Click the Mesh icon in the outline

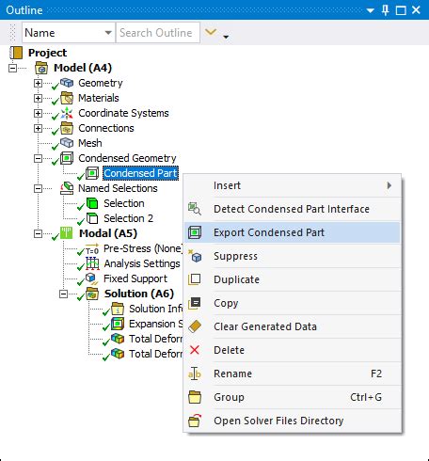pos(67,143)
